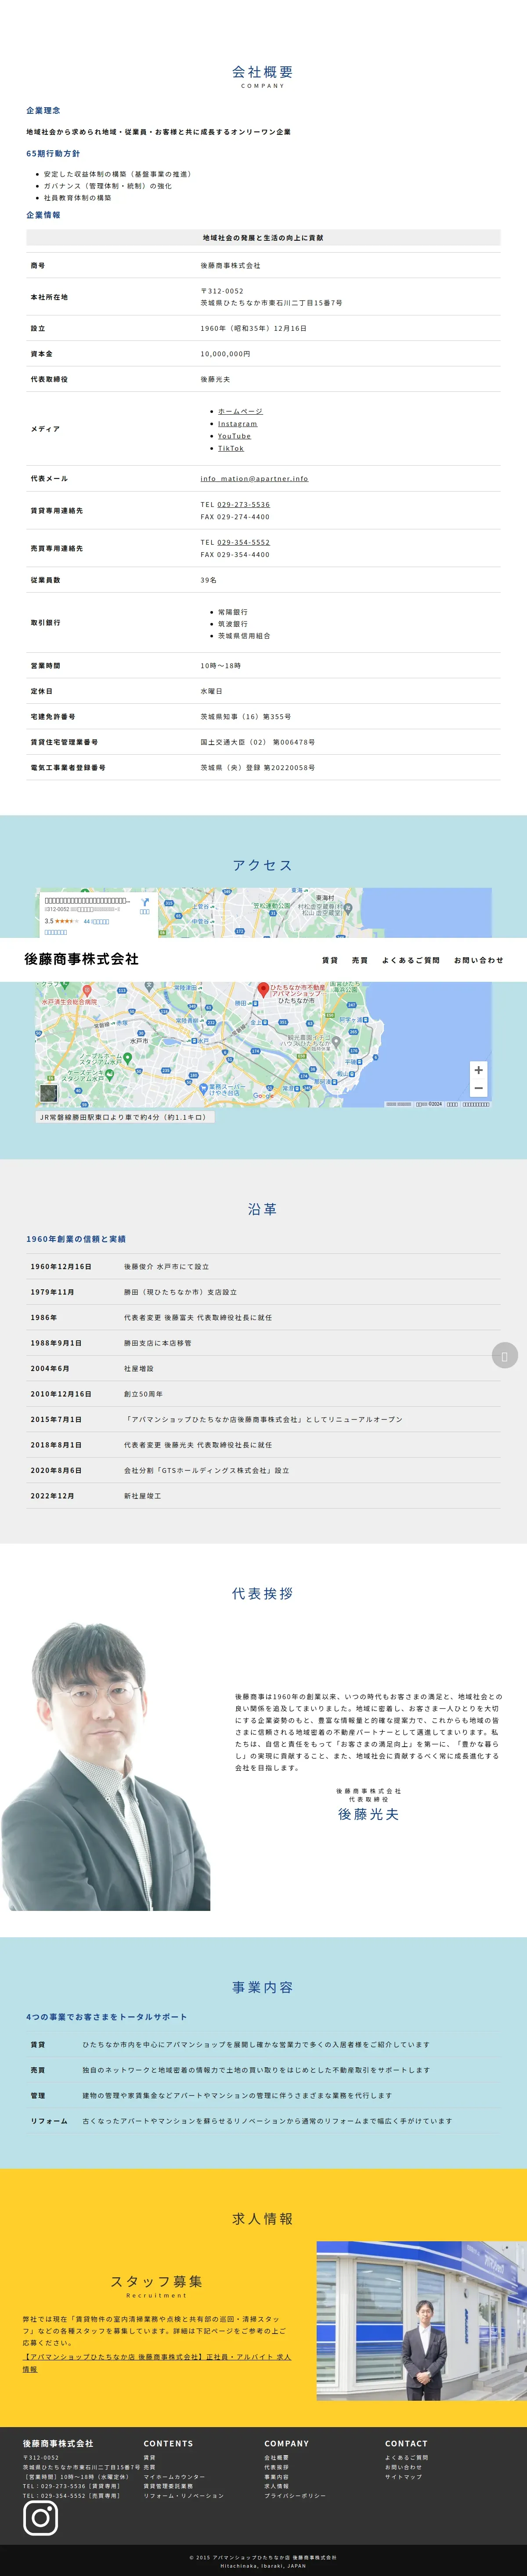Click view larger map link in map card
The image size is (527, 2576).
pos(56,932)
